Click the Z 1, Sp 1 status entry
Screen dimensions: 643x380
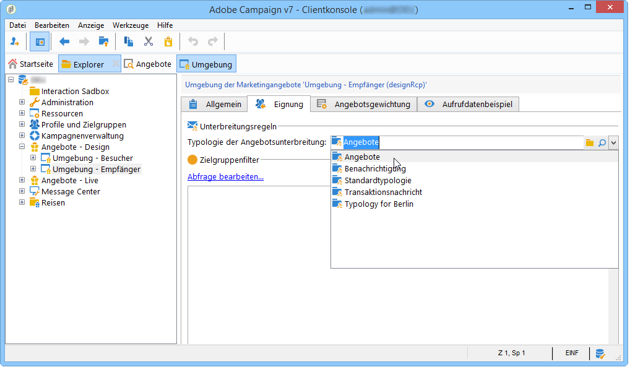511,353
